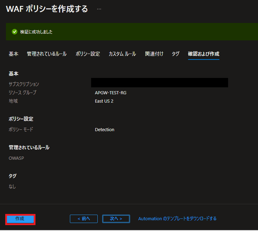The image size is (258, 231).
Task: Select the East US 2 region value
Action: 104,101
